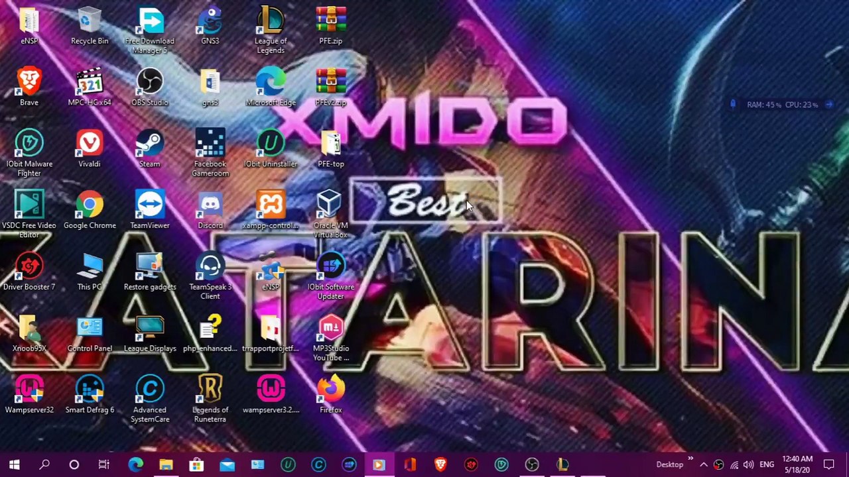Image resolution: width=849 pixels, height=477 pixels.
Task: Open the Recycle Bin desktop icon
Action: point(90,26)
